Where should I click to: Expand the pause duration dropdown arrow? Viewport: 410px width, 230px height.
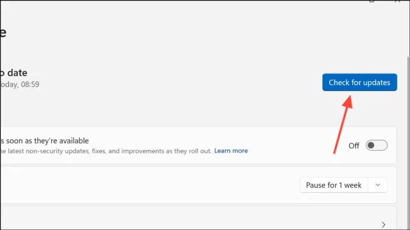pyautogui.click(x=377, y=185)
